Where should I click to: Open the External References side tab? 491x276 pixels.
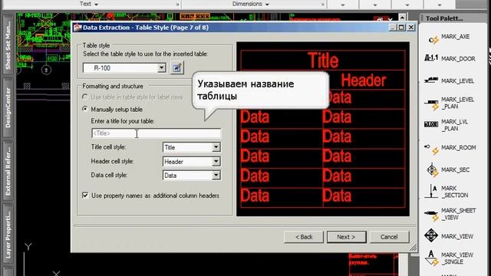tap(8, 170)
